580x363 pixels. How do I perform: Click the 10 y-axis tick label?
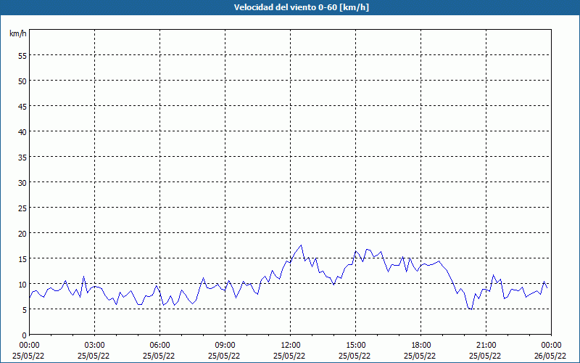click(22, 284)
